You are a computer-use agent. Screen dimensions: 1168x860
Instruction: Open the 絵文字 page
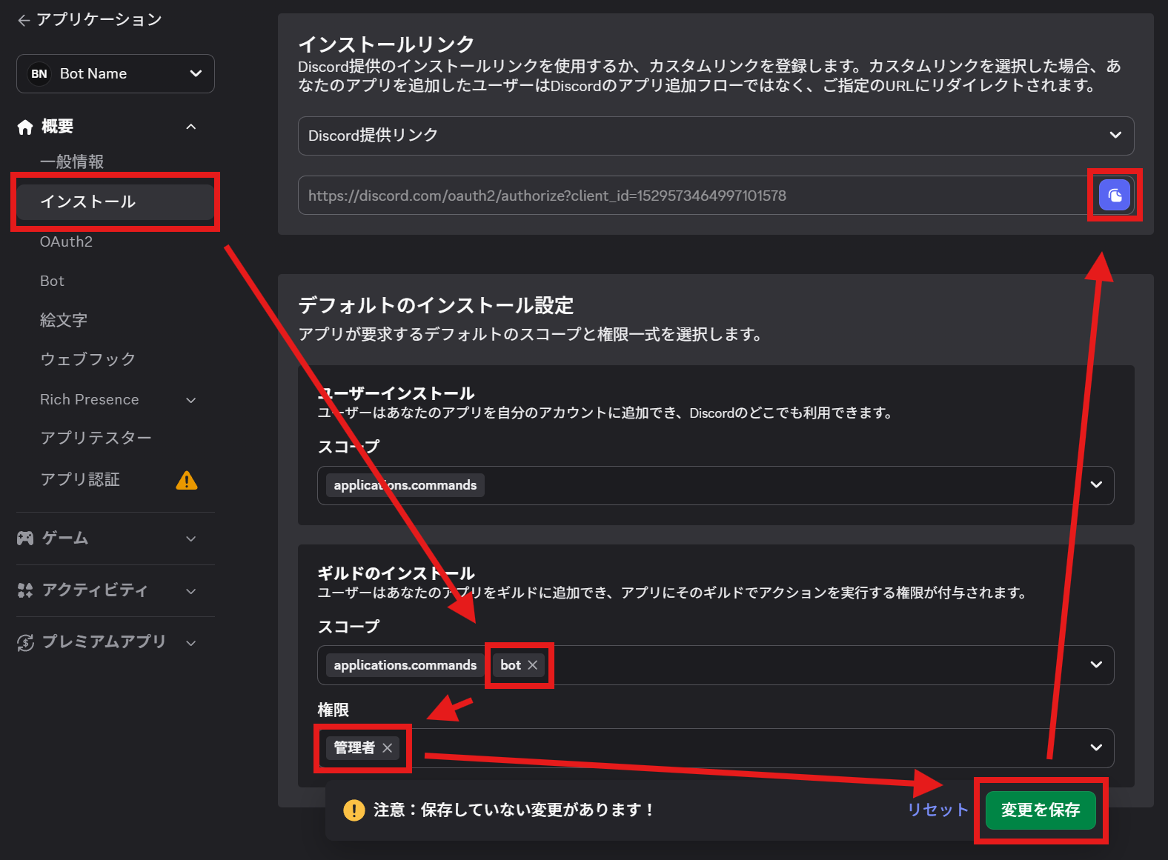[x=64, y=320]
